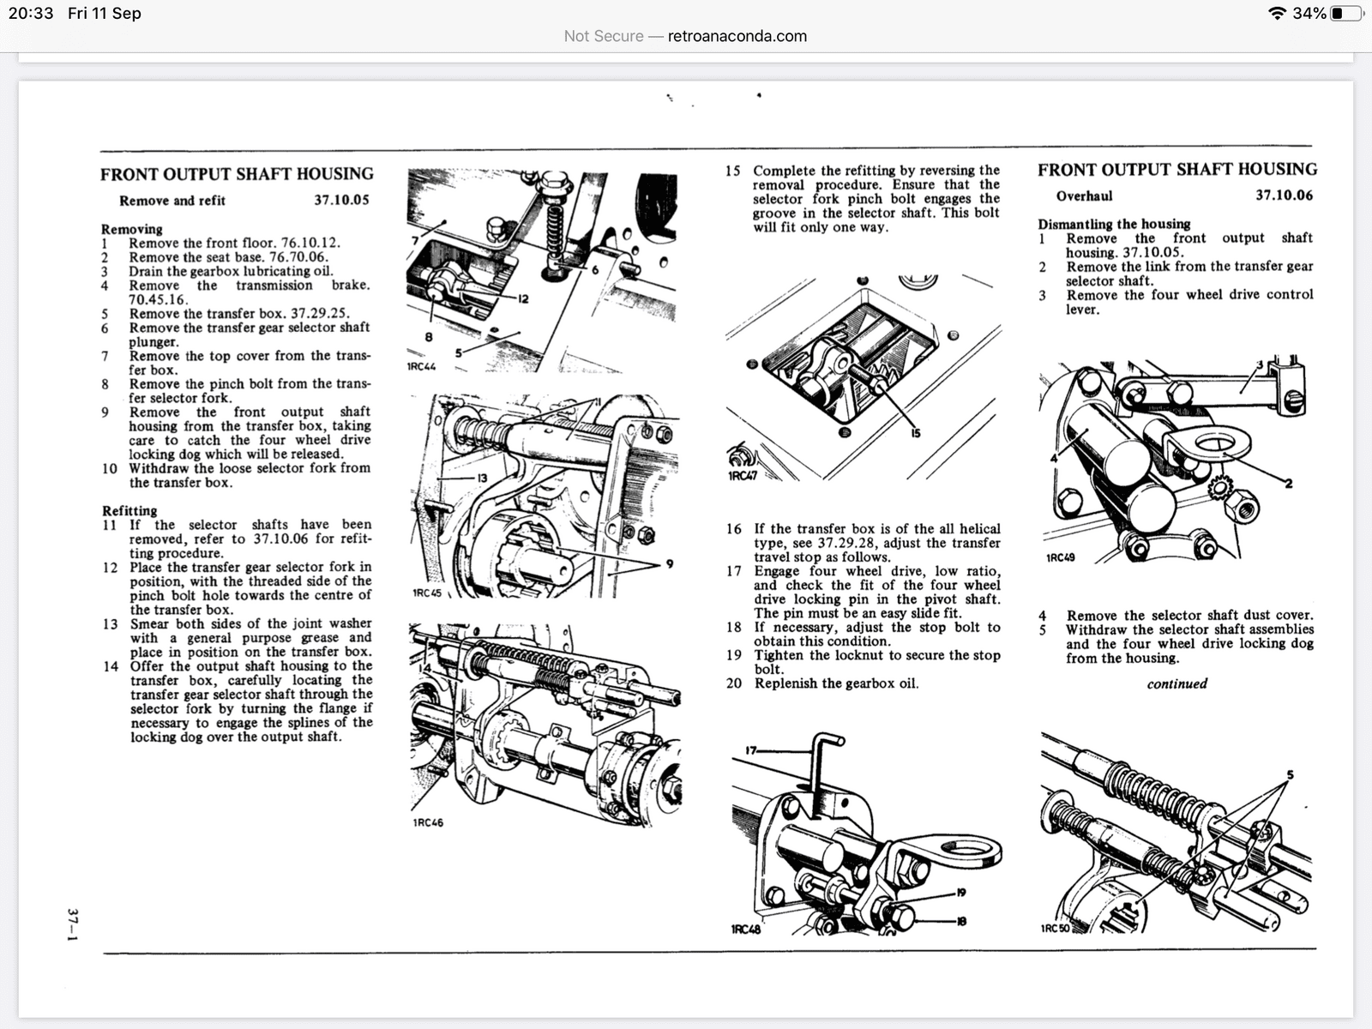Tap overhaul step 2 Remove the link

pos(1176,274)
